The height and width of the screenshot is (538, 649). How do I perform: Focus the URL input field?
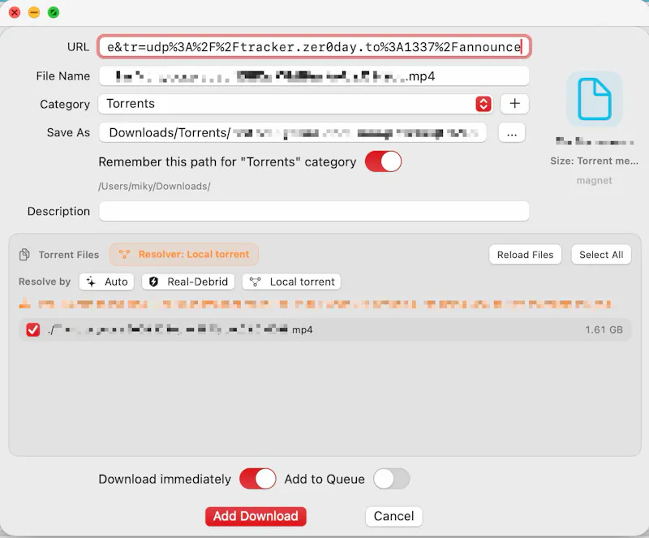point(314,47)
